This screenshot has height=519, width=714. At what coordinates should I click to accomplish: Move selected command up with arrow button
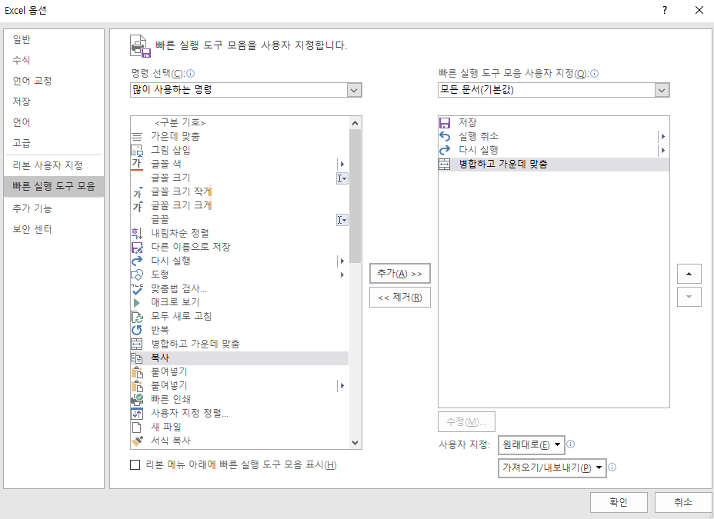coord(689,274)
